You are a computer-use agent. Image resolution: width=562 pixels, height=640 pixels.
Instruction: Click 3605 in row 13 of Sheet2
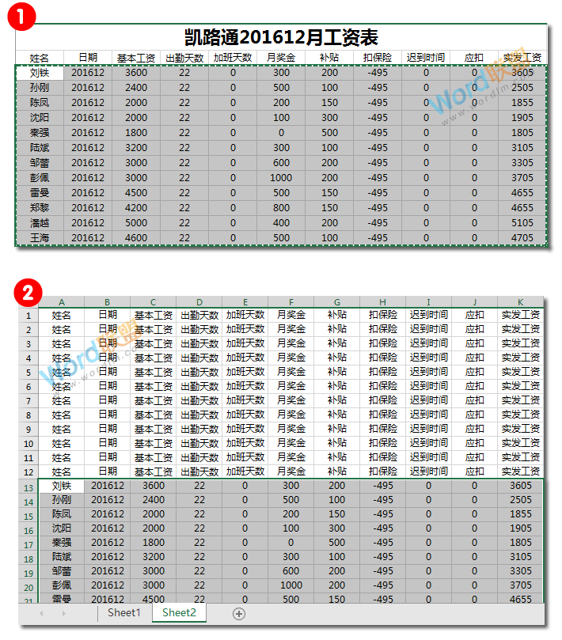520,486
